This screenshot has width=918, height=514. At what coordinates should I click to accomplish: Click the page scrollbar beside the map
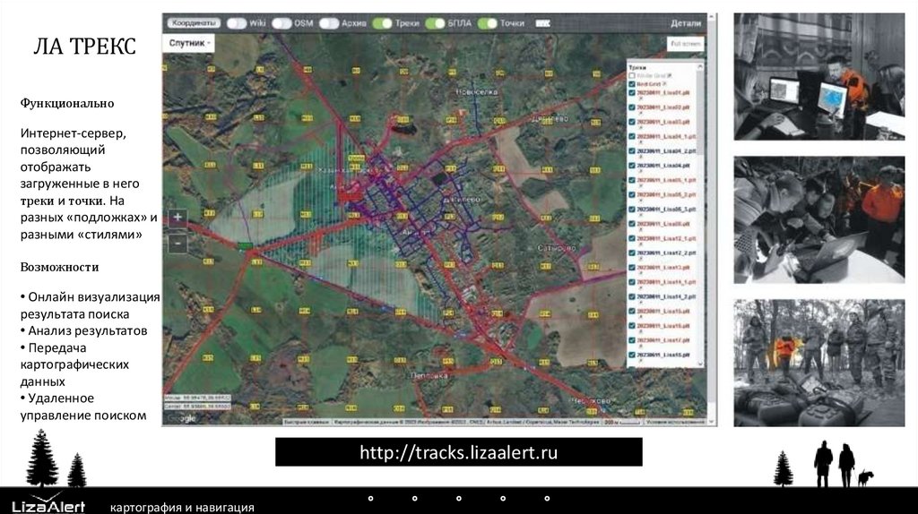[x=712, y=219]
